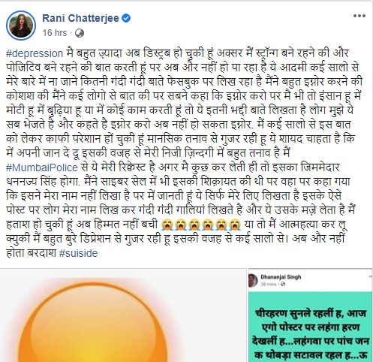
Task: Open the #suiside hashtag
Action: pyautogui.click(x=79, y=253)
